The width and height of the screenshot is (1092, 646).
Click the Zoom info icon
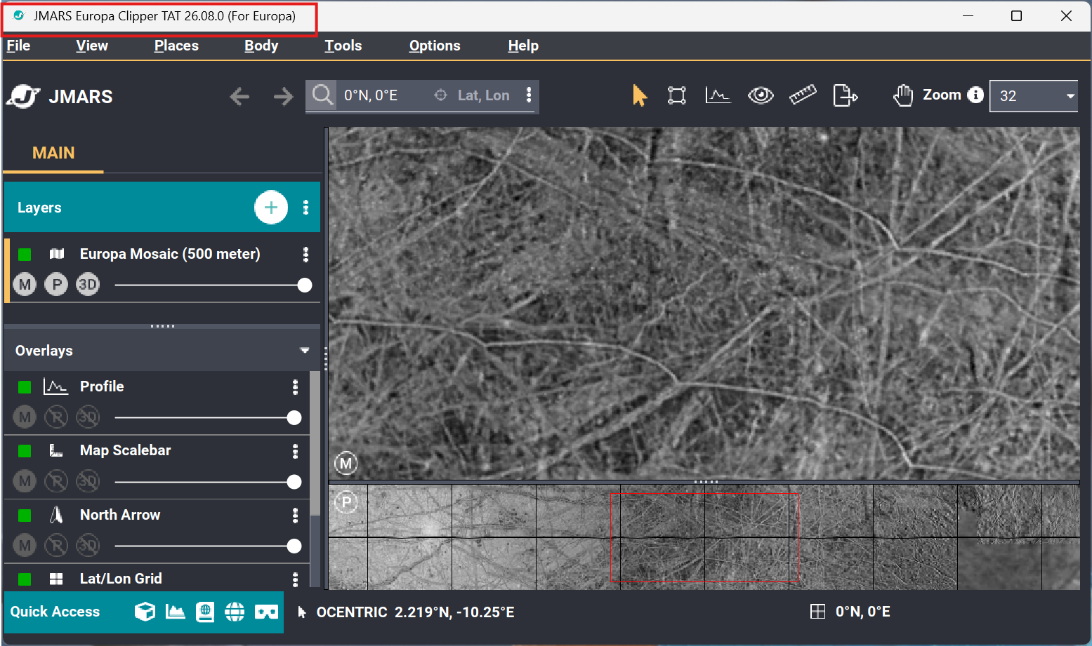(975, 95)
